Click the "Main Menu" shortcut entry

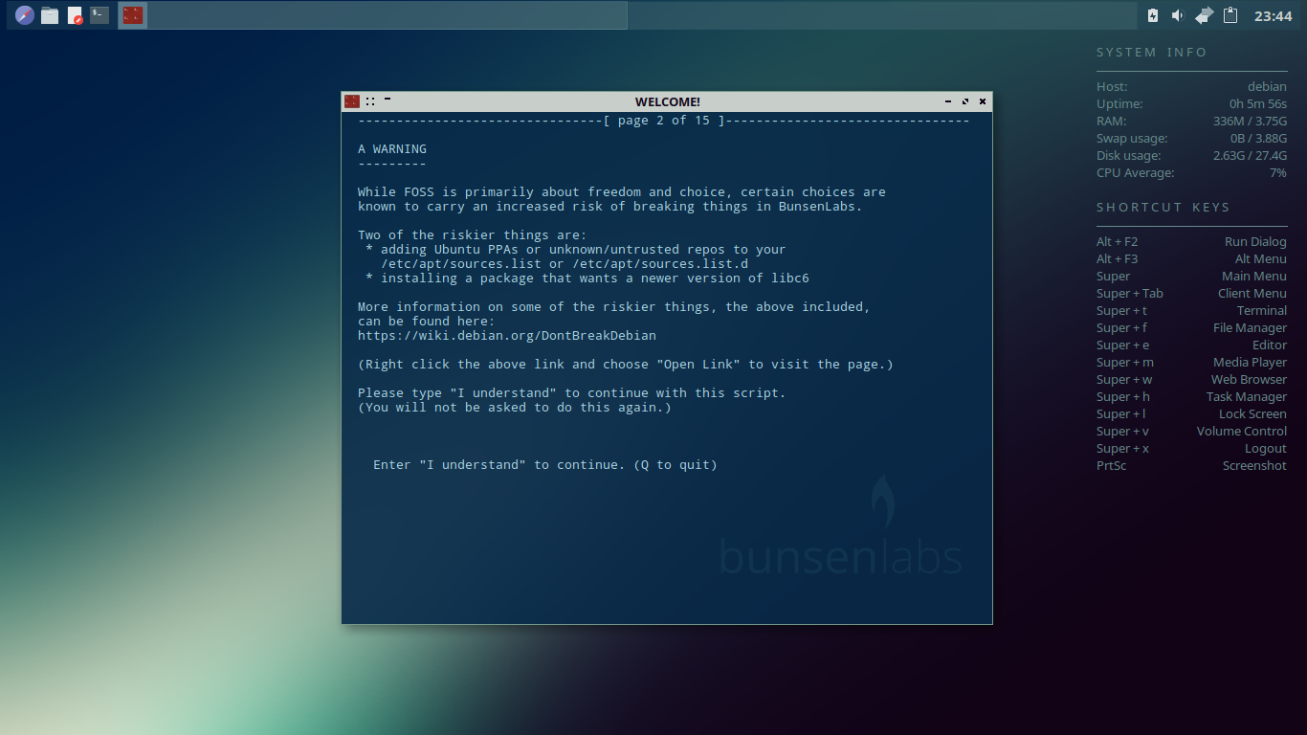tap(1254, 277)
